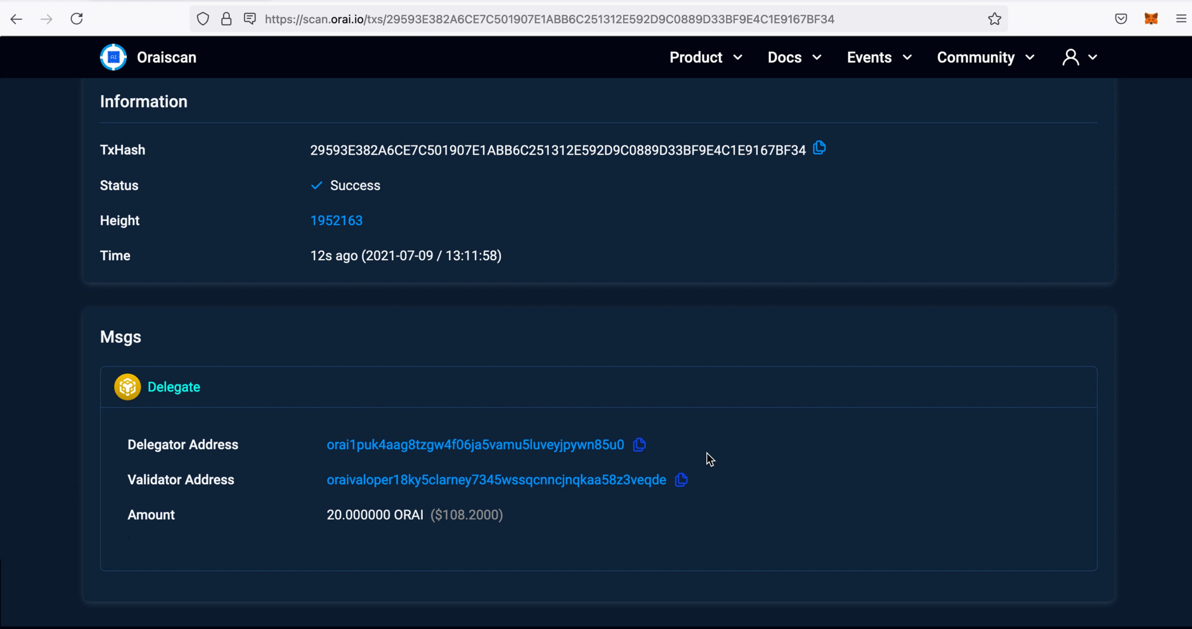1192x629 pixels.
Task: Click the TxHash field label
Action: click(x=122, y=150)
